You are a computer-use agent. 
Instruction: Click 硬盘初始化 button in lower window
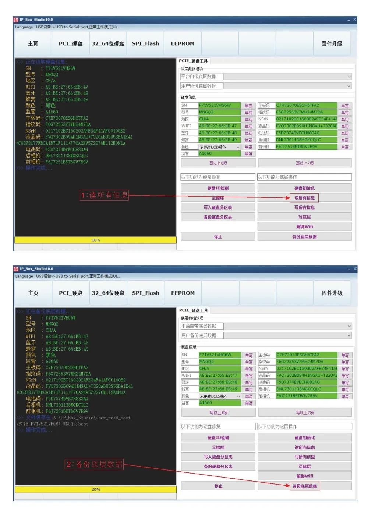(305, 438)
